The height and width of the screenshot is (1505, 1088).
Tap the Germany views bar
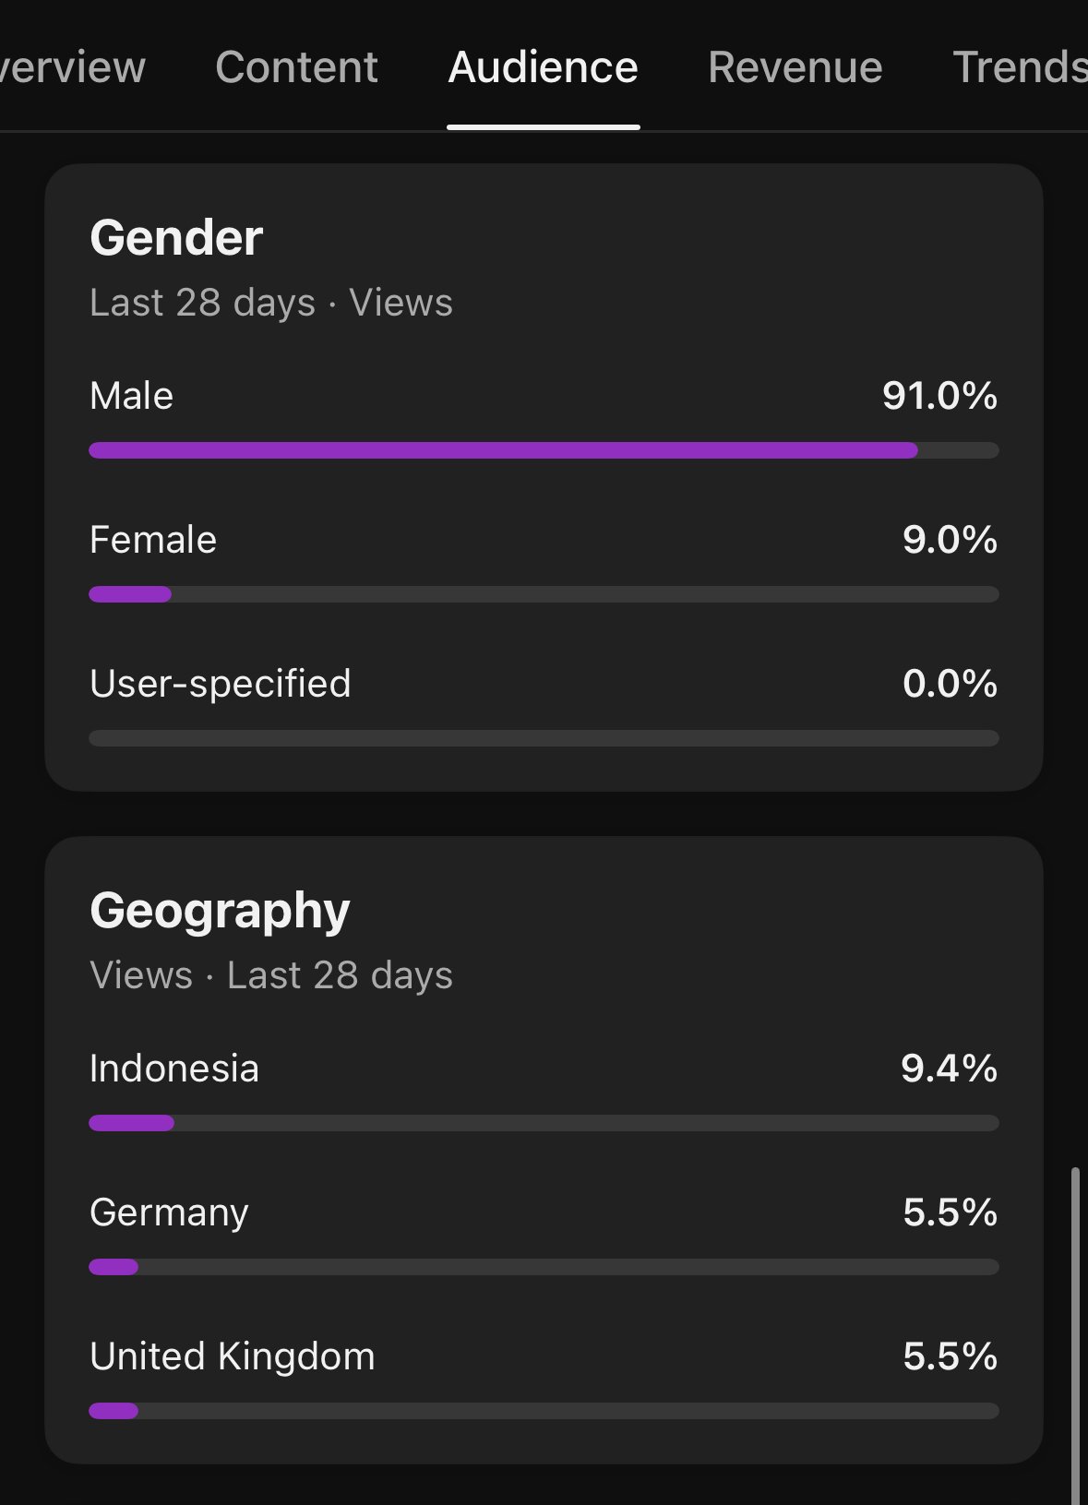coord(543,1267)
